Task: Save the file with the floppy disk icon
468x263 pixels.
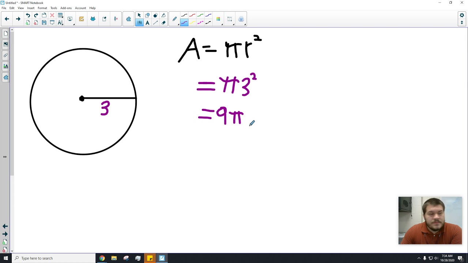Action: [44, 23]
